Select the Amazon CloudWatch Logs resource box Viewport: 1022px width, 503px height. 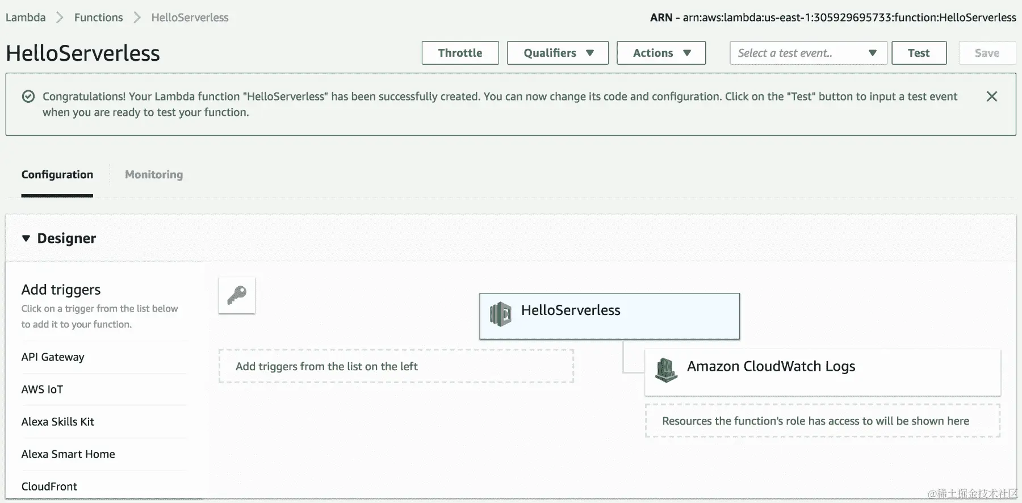[x=823, y=372]
